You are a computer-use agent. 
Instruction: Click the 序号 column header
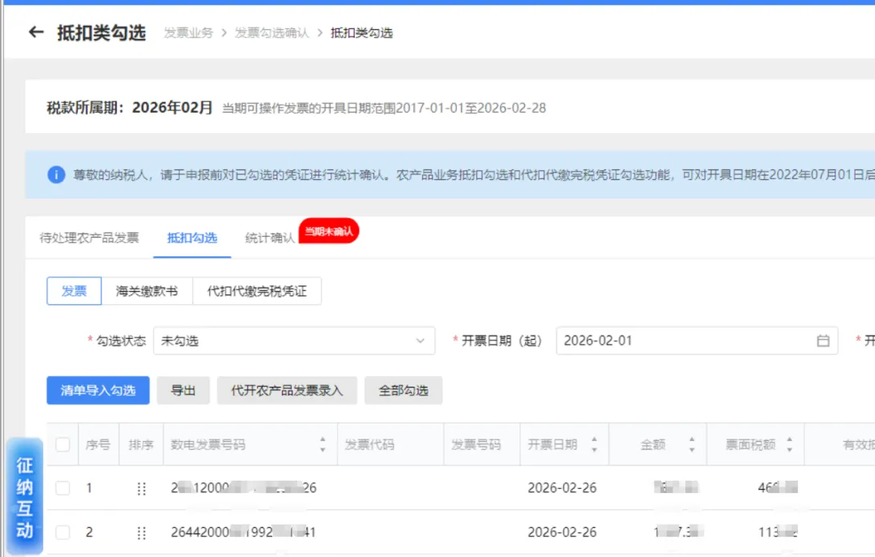coord(98,444)
